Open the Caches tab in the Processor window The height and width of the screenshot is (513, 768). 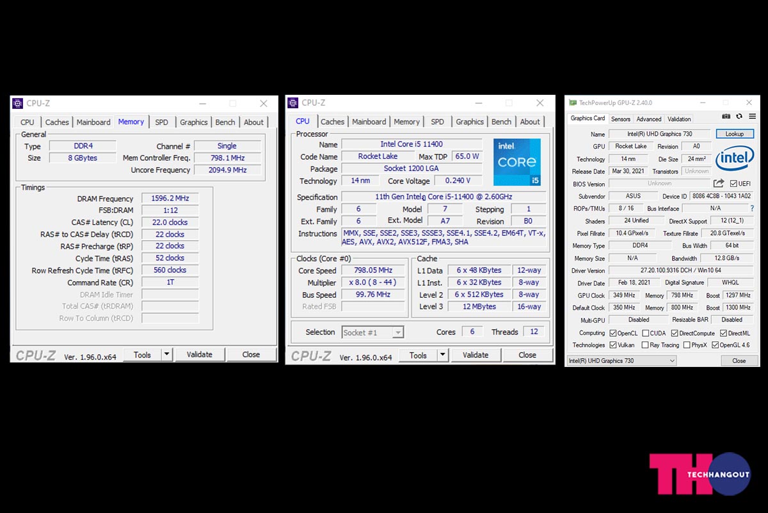tap(332, 122)
